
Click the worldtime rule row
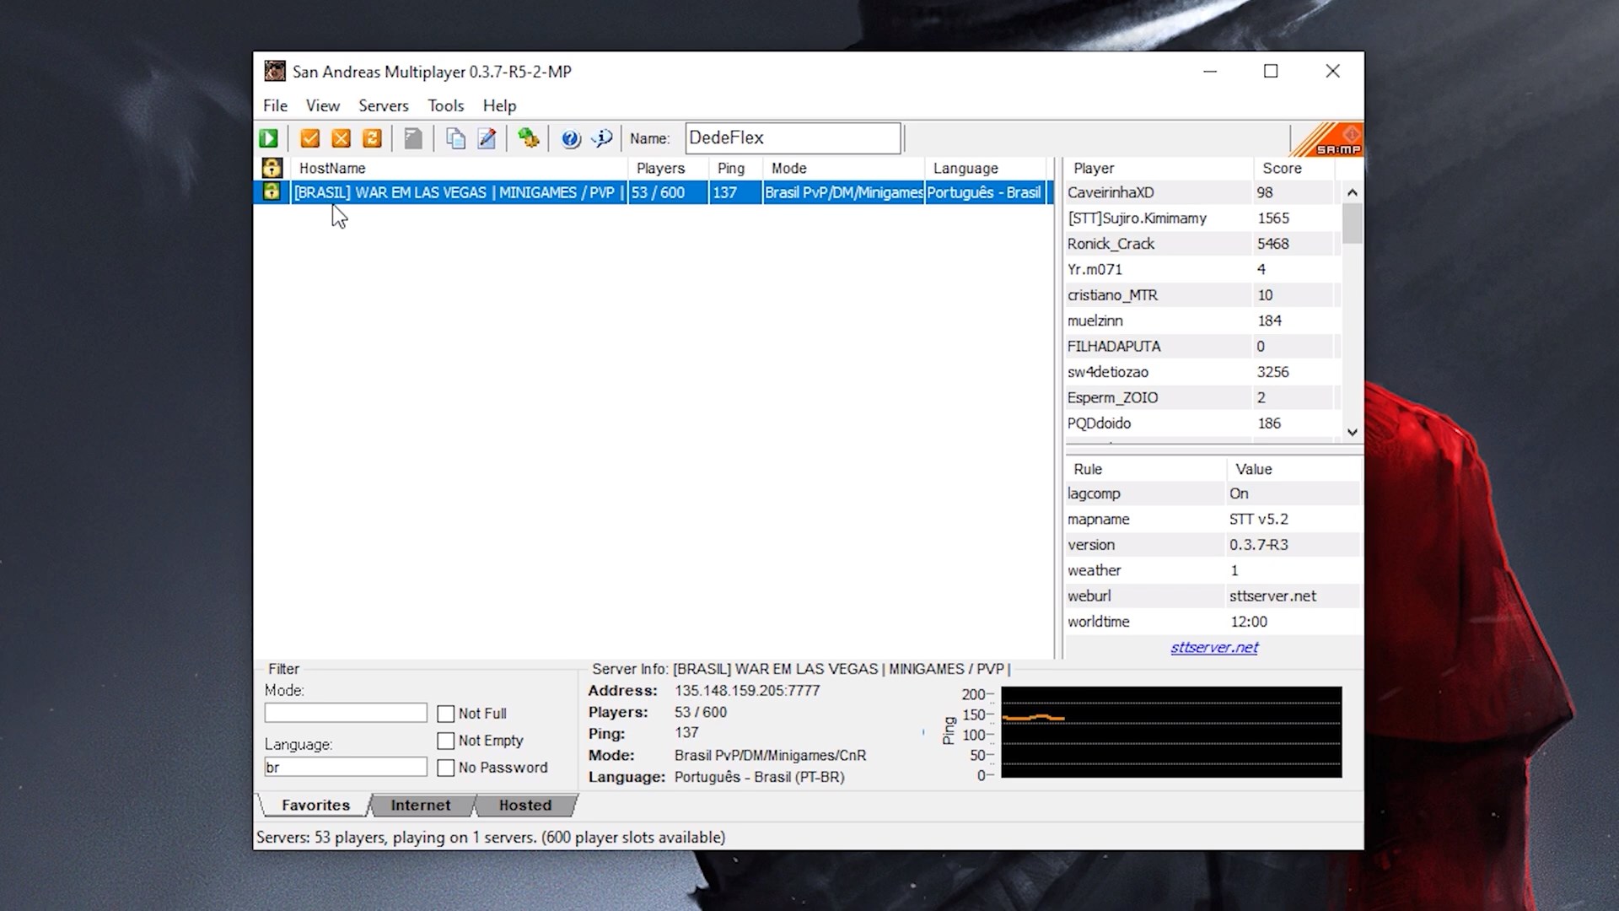[x=1213, y=622]
